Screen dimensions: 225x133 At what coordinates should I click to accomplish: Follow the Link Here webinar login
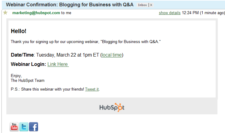click(58, 64)
